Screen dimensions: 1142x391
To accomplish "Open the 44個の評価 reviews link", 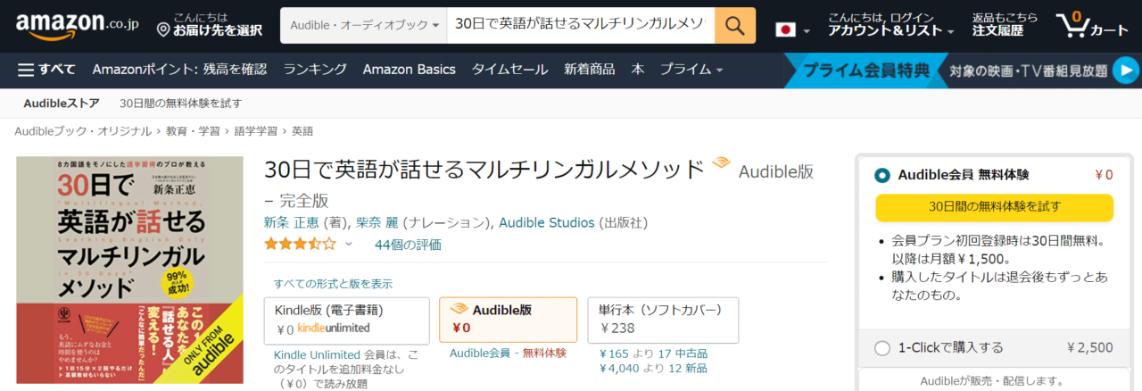I will click(407, 245).
